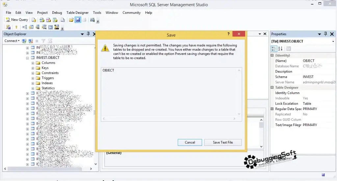The image size is (337, 181).
Task: Open Manage Check Constraints icon
Action: coord(50,27)
